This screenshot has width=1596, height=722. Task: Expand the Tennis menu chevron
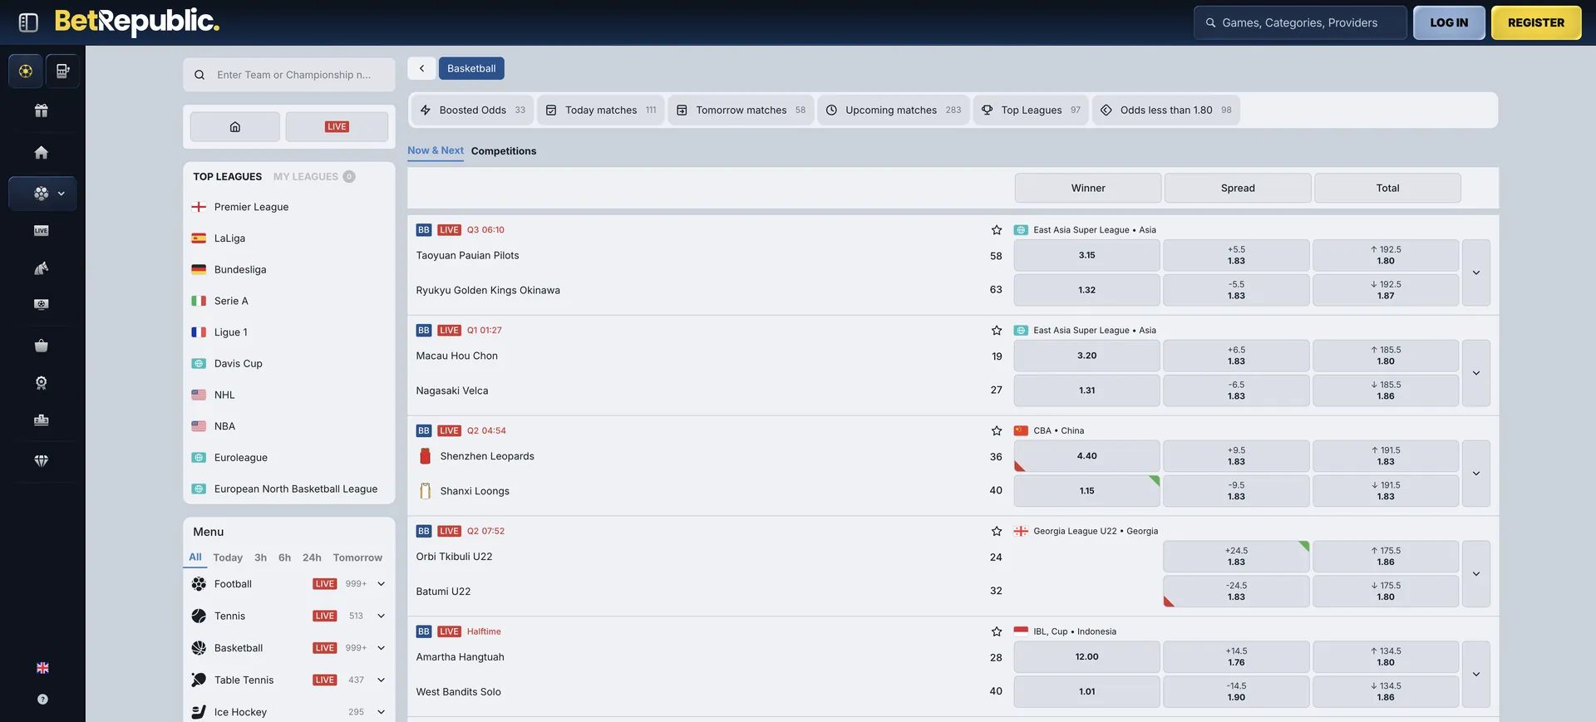pos(382,616)
